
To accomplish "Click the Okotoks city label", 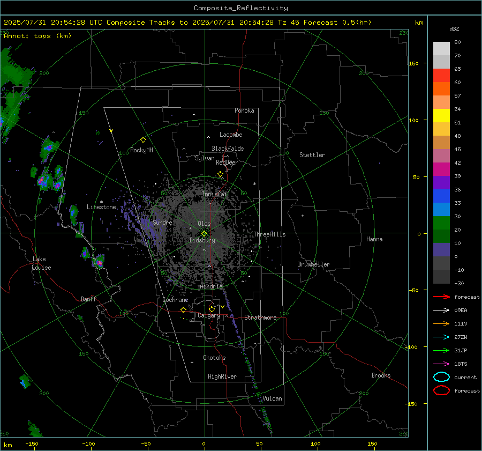I will pyautogui.click(x=214, y=358).
